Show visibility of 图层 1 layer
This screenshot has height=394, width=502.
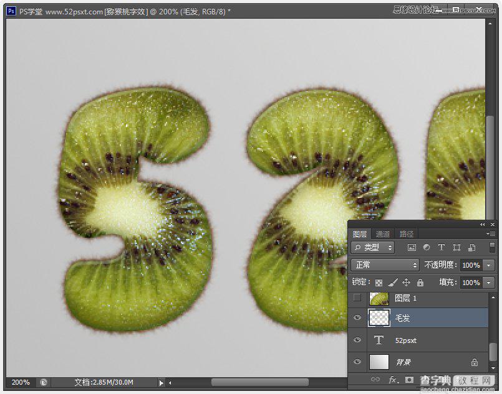point(357,298)
